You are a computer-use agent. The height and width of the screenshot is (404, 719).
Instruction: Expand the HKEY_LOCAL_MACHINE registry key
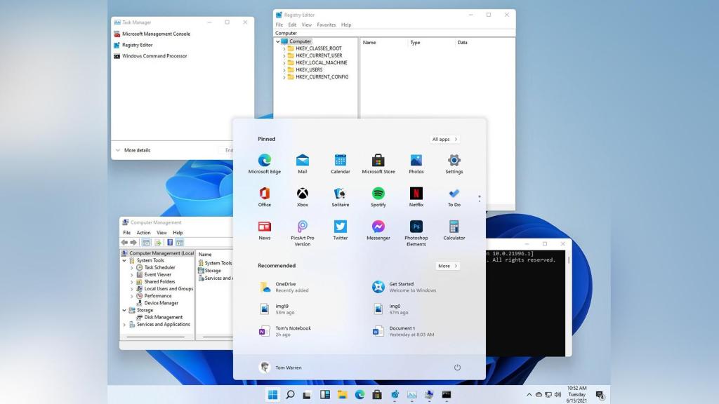(285, 62)
